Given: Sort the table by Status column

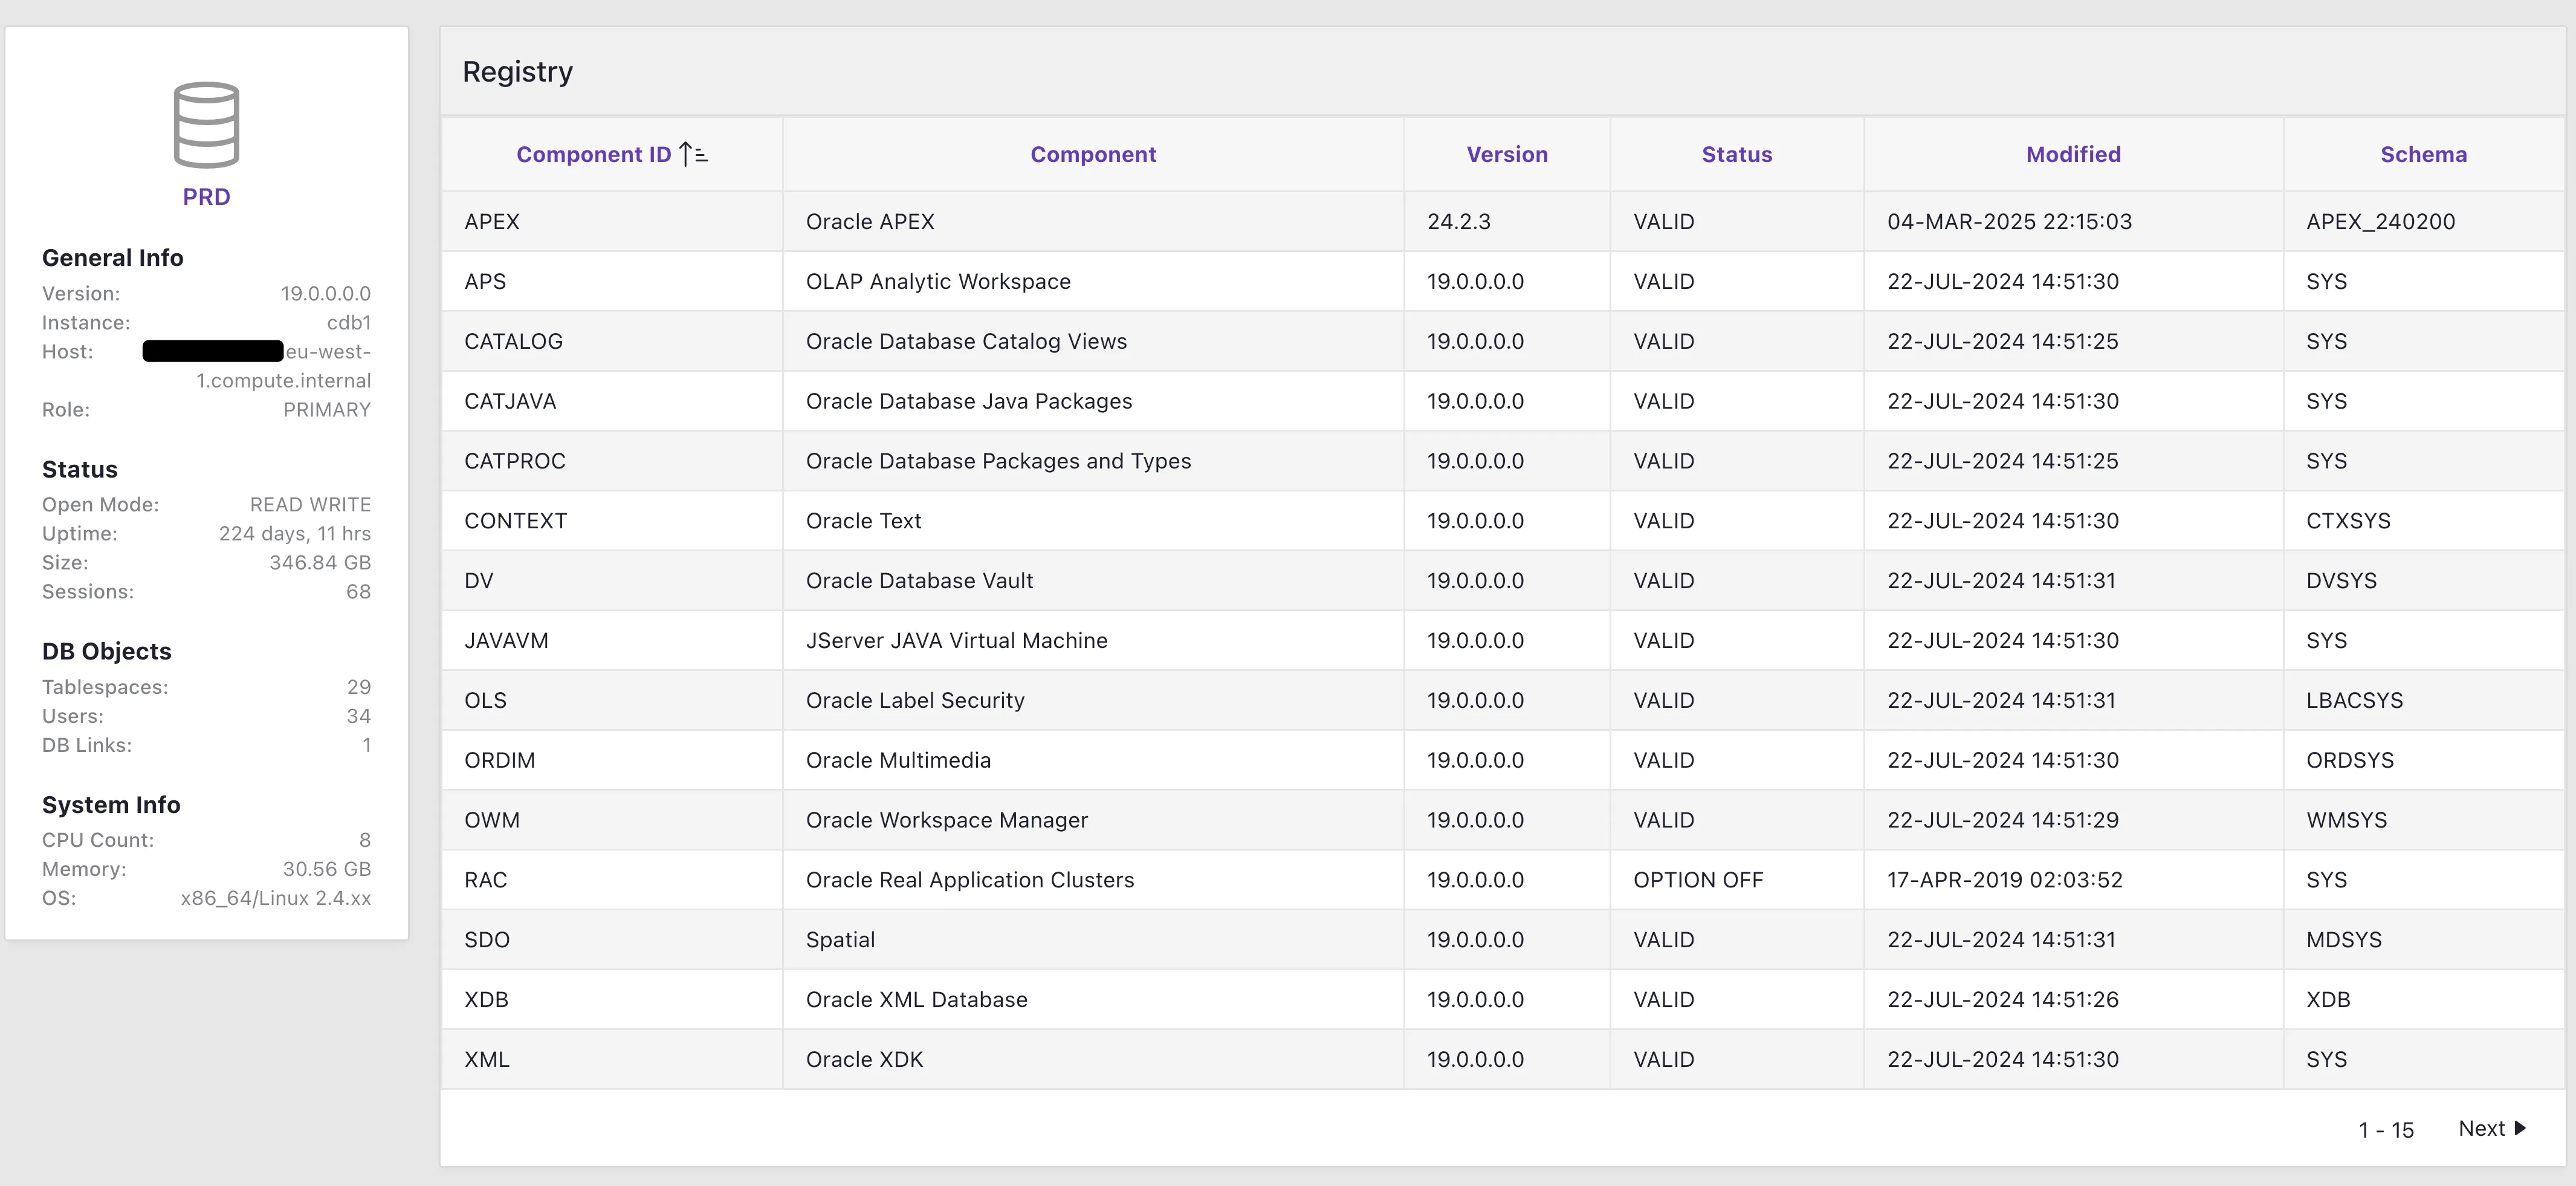Looking at the screenshot, I should click(1737, 154).
